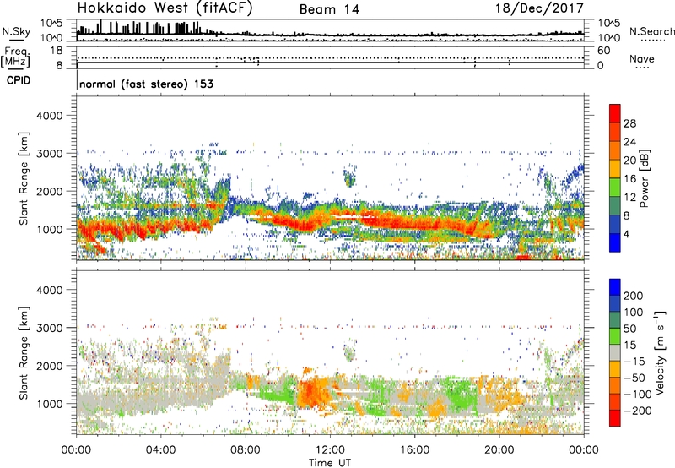This screenshot has height=468, width=675.
Task: Click the date '18/Dec/2017'
Action: [x=539, y=8]
